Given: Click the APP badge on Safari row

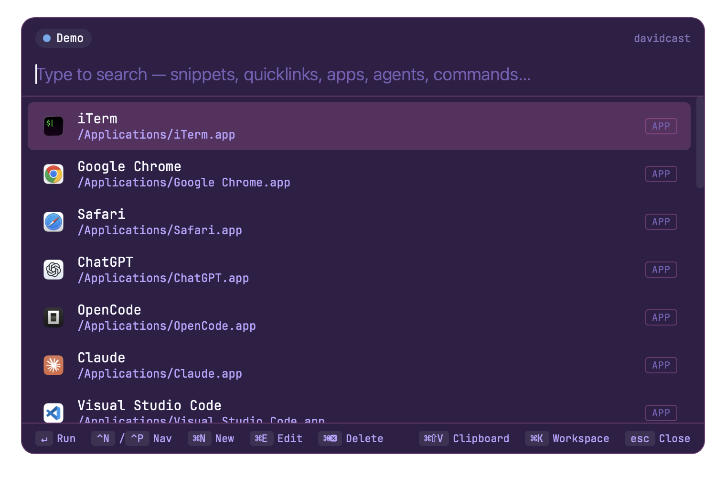Looking at the screenshot, I should pyautogui.click(x=661, y=222).
